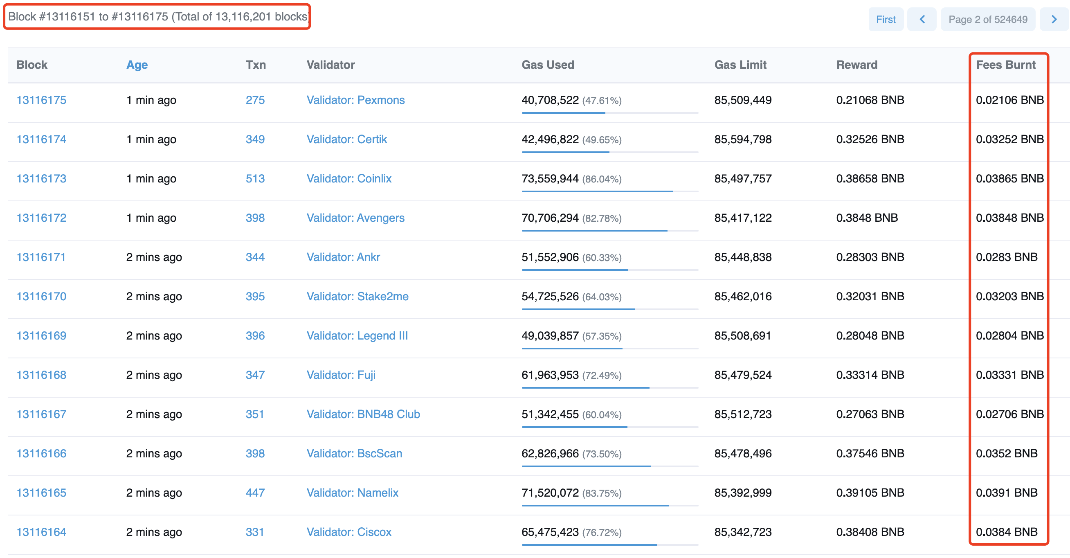Go to next page using right chevron

1053,20
